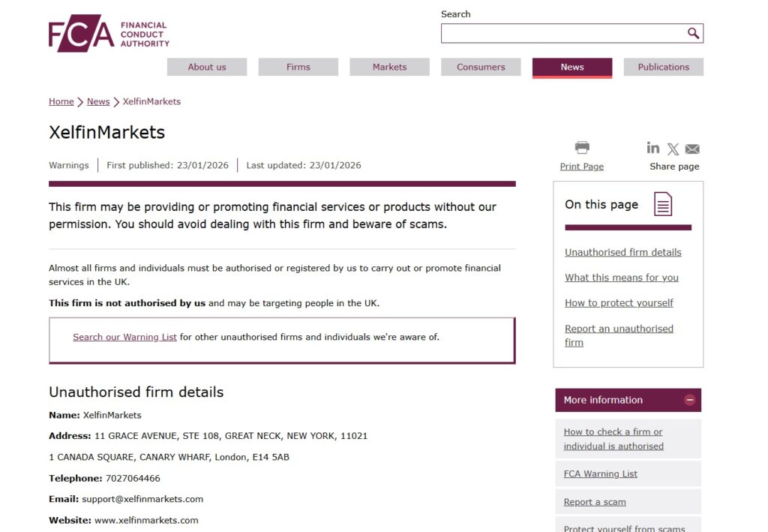Share the page via the X icon
This screenshot has height=532, width=768.
tap(673, 148)
